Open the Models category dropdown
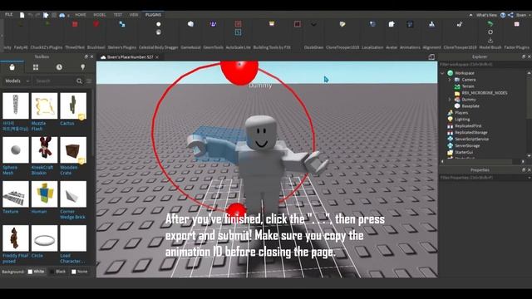532x299 pixels. coord(17,81)
